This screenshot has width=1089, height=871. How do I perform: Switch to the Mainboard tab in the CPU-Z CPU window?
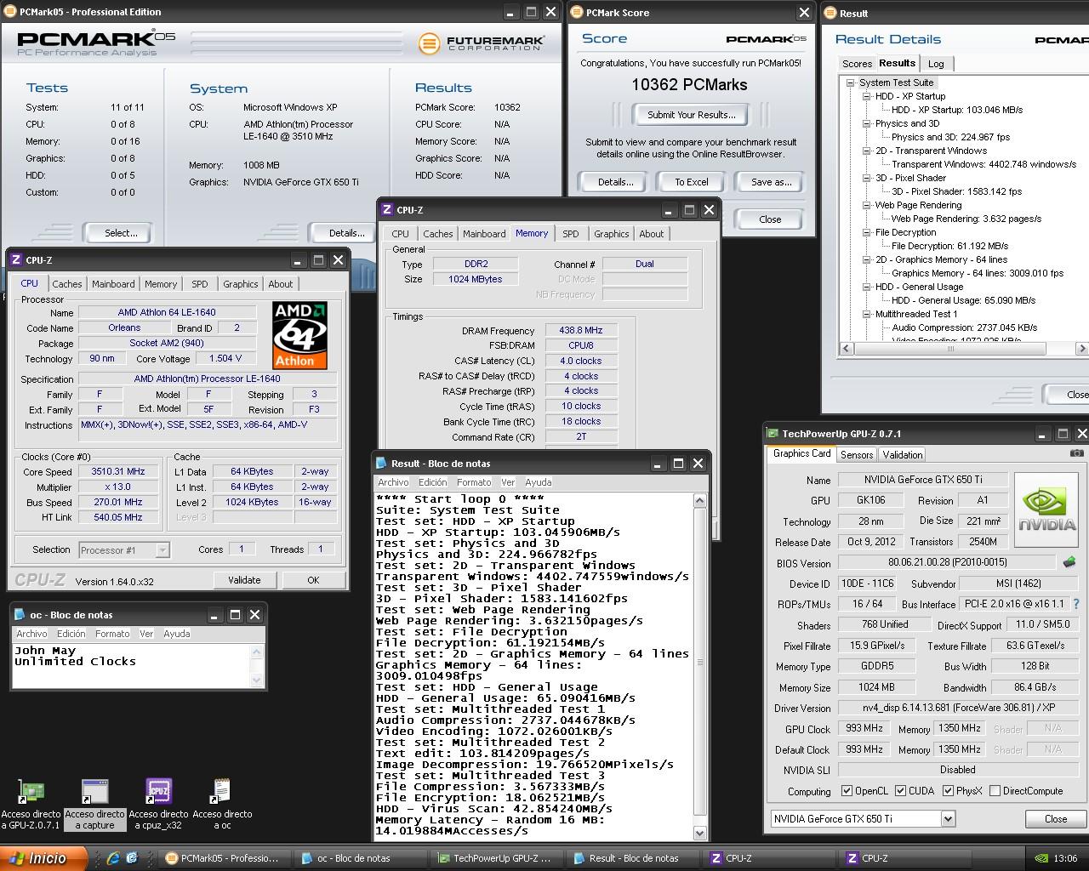[113, 284]
